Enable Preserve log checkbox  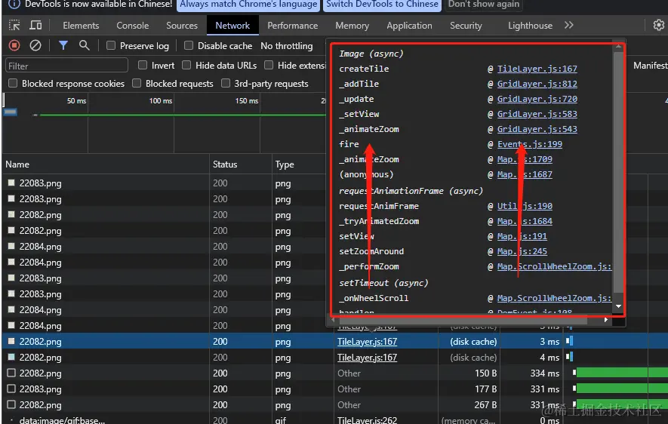111,45
